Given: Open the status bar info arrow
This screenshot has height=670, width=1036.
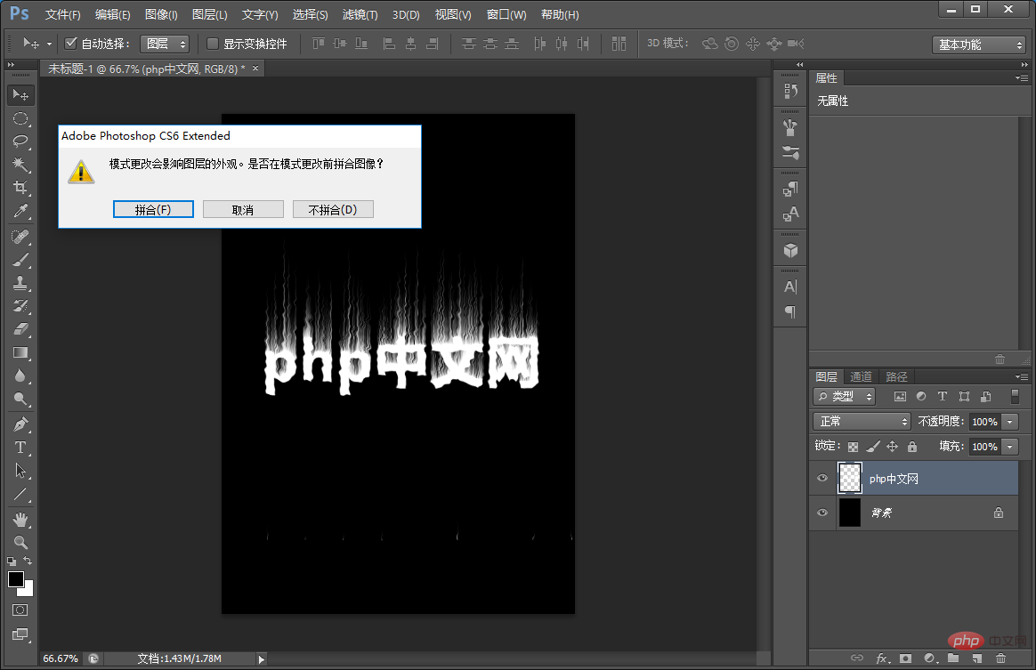Looking at the screenshot, I should pyautogui.click(x=262, y=658).
